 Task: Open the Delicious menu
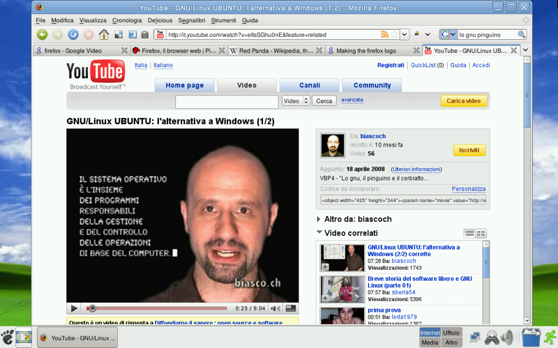(160, 20)
